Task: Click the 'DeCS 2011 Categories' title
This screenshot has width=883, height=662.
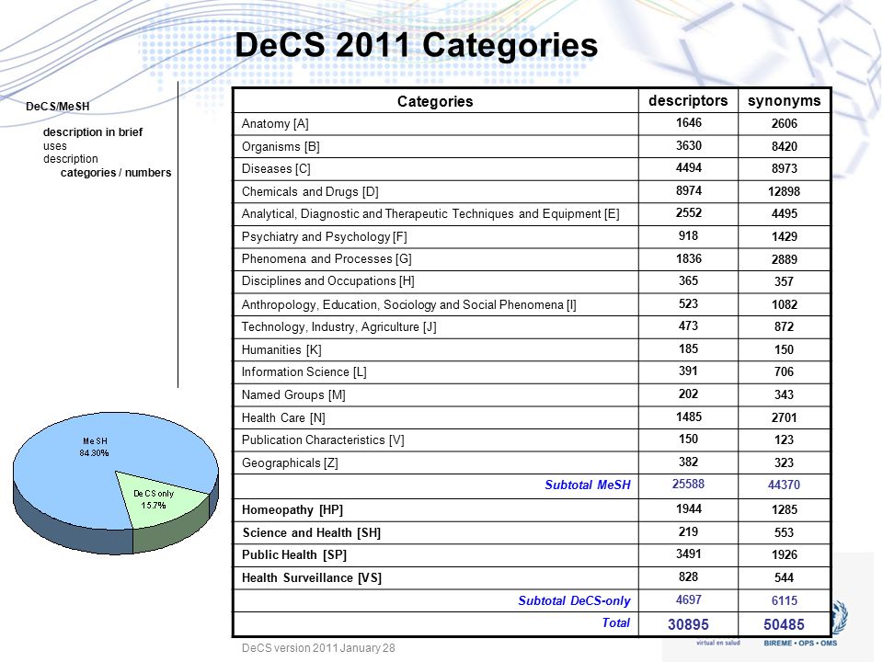Action: [x=416, y=45]
